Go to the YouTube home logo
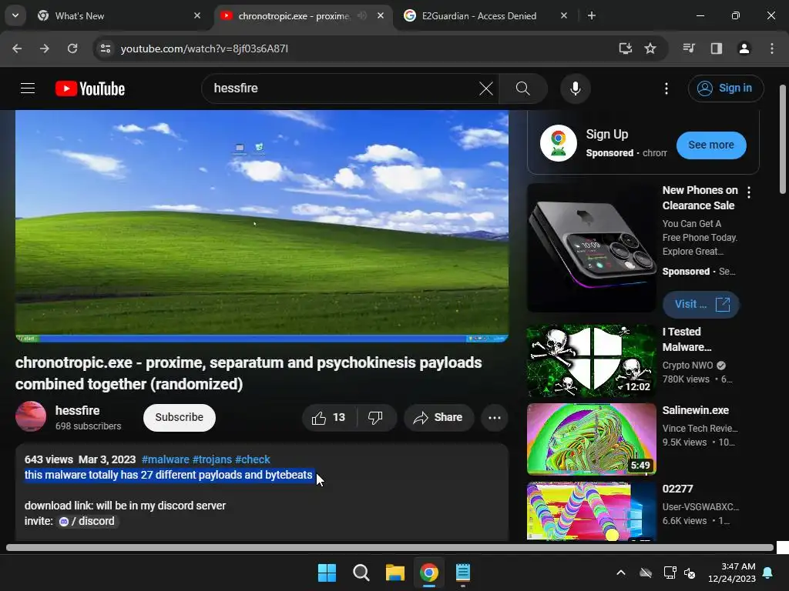Screen dimensions: 789x591 pos(90,88)
